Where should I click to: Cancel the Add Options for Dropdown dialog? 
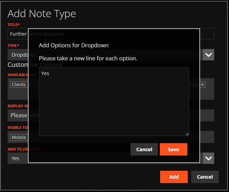coord(144,149)
